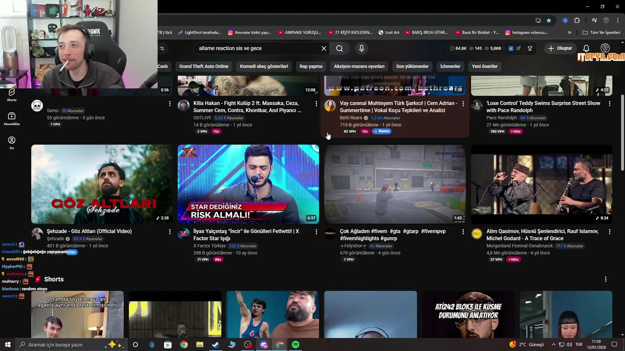Viewport: 625px width, 351px height.
Task: Open YouTube notifications bell
Action: coord(586,48)
